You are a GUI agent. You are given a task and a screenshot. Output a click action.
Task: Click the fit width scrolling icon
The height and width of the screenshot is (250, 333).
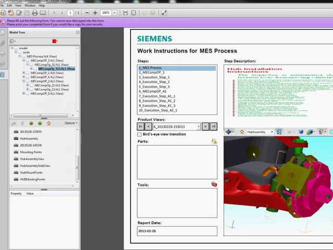tap(126, 13)
